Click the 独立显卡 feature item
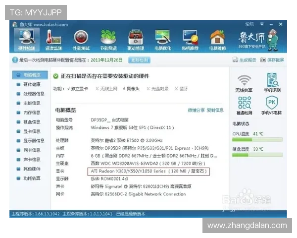This screenshot has width=297, height=238. coord(78,89)
